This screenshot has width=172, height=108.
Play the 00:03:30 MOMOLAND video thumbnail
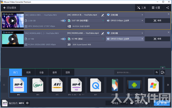(13, 39)
